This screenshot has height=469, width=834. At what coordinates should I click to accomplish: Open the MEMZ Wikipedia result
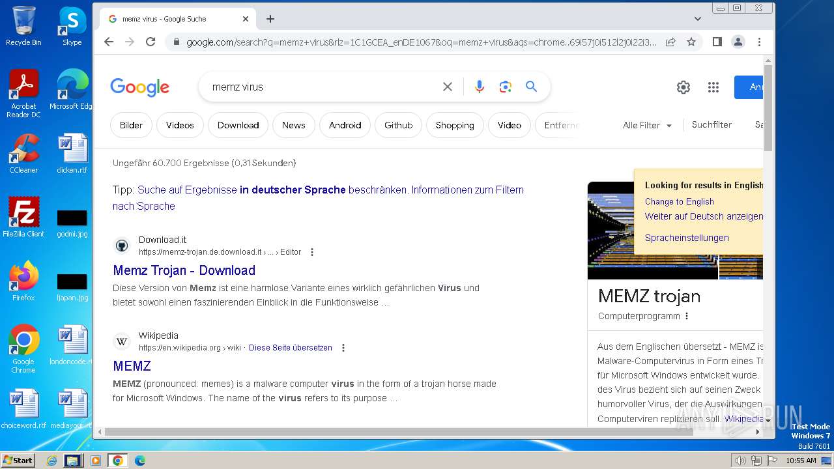click(132, 366)
